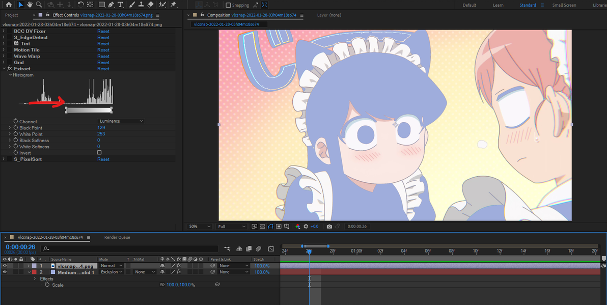This screenshot has height=305, width=607.
Task: Open layer 2 Exclusion mode dropdown
Action: [x=111, y=272]
